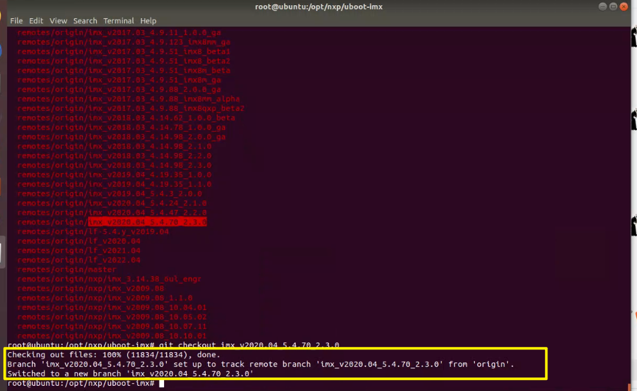Viewport: 637px width, 391px height.
Task: Click the imx_v2018.03_4.14.98_2.1.0 branch line
Action: pos(114,146)
